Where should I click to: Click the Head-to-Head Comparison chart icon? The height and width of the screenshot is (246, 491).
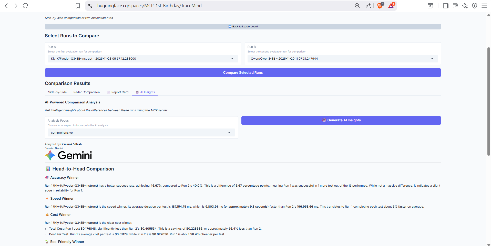[48, 169]
